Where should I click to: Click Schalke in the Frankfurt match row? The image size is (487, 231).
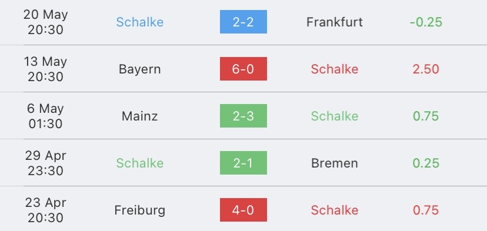(140, 22)
